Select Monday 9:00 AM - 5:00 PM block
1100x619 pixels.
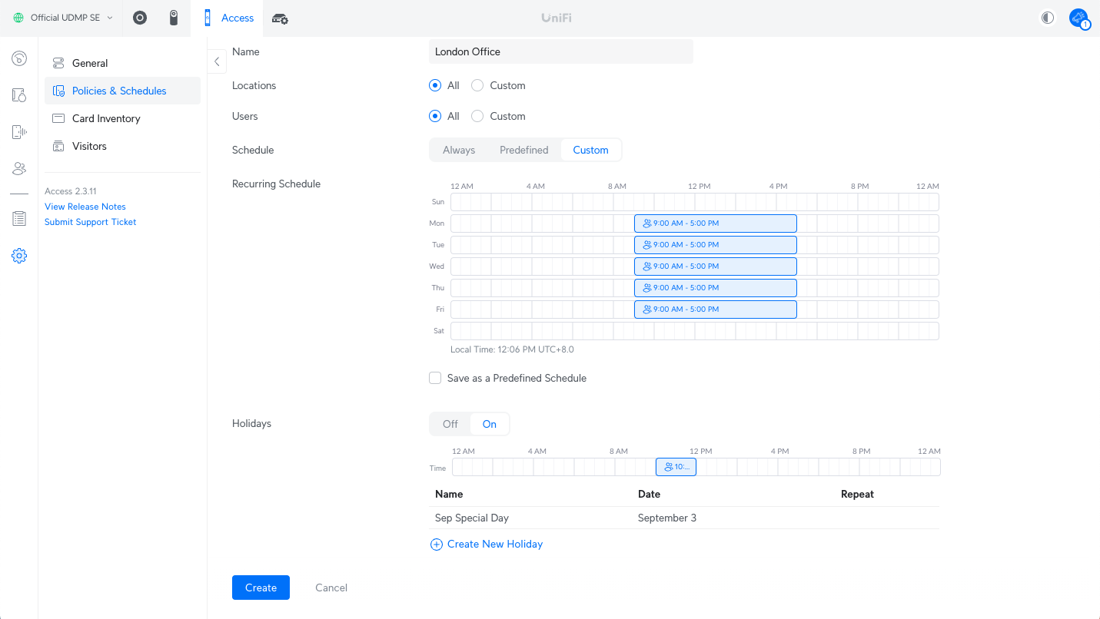[x=716, y=223]
